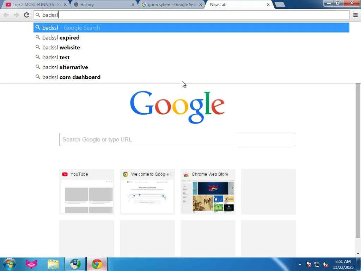Screen dimensions: 361x271
Task: Go back with the back arrow
Action: (6, 15)
